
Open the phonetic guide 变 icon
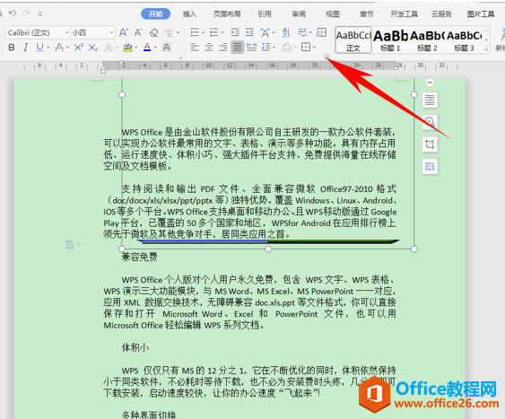170,32
